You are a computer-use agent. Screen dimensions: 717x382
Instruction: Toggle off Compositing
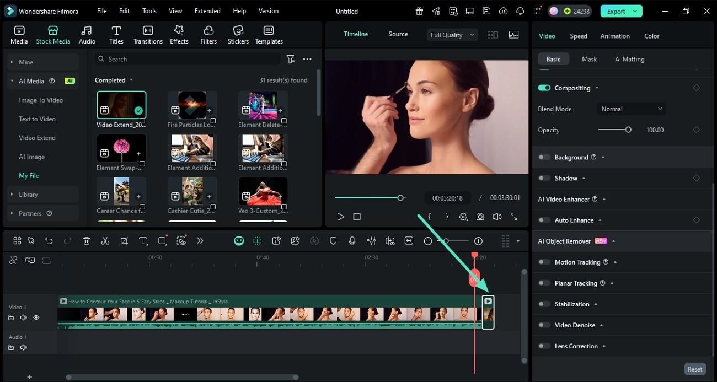(544, 88)
